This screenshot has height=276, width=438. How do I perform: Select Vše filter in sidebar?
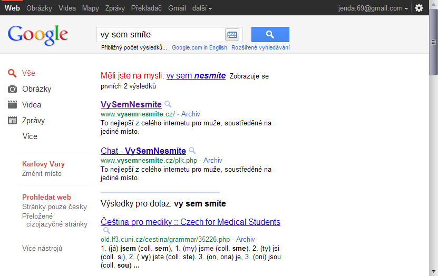coord(28,73)
